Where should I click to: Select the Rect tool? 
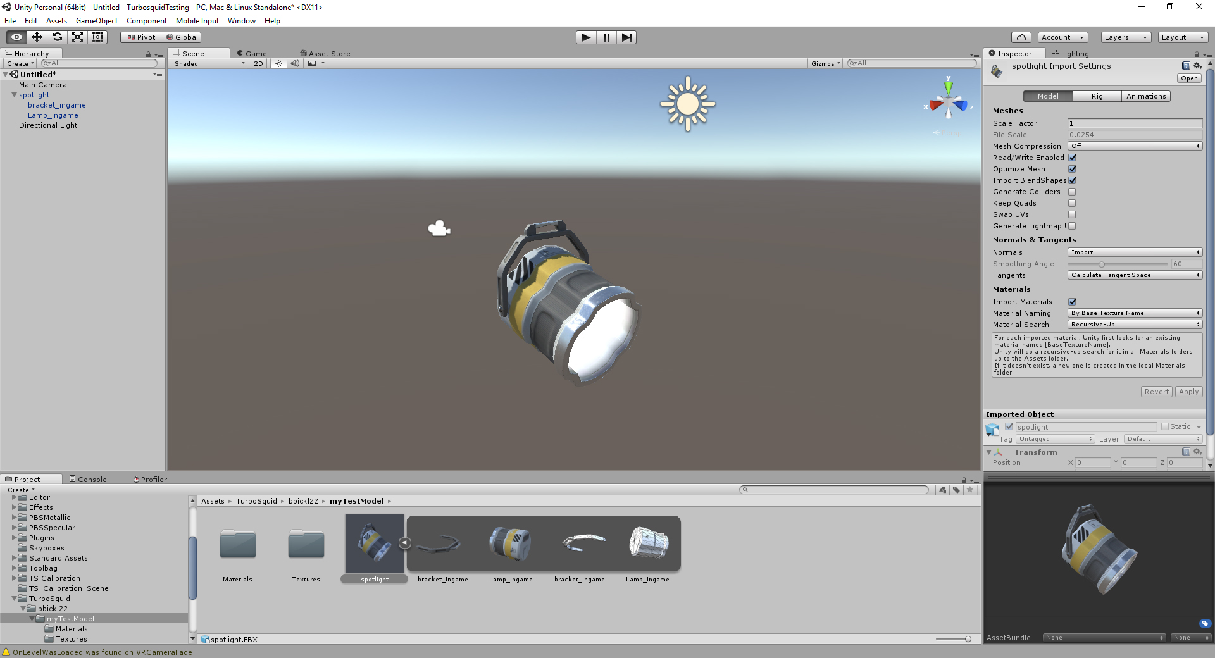pos(97,37)
